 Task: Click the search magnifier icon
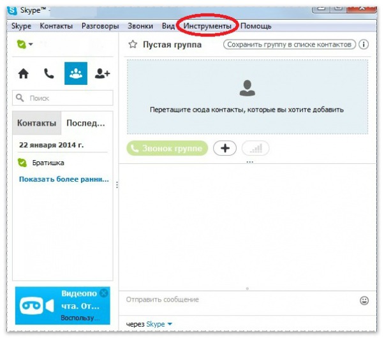[x=20, y=98]
